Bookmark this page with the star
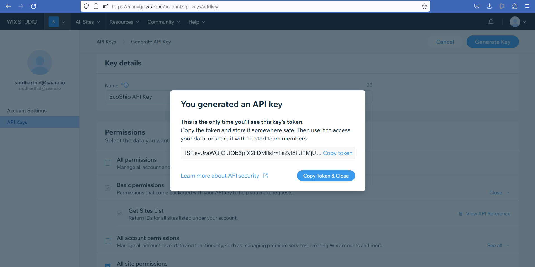535x267 pixels. click(x=424, y=6)
